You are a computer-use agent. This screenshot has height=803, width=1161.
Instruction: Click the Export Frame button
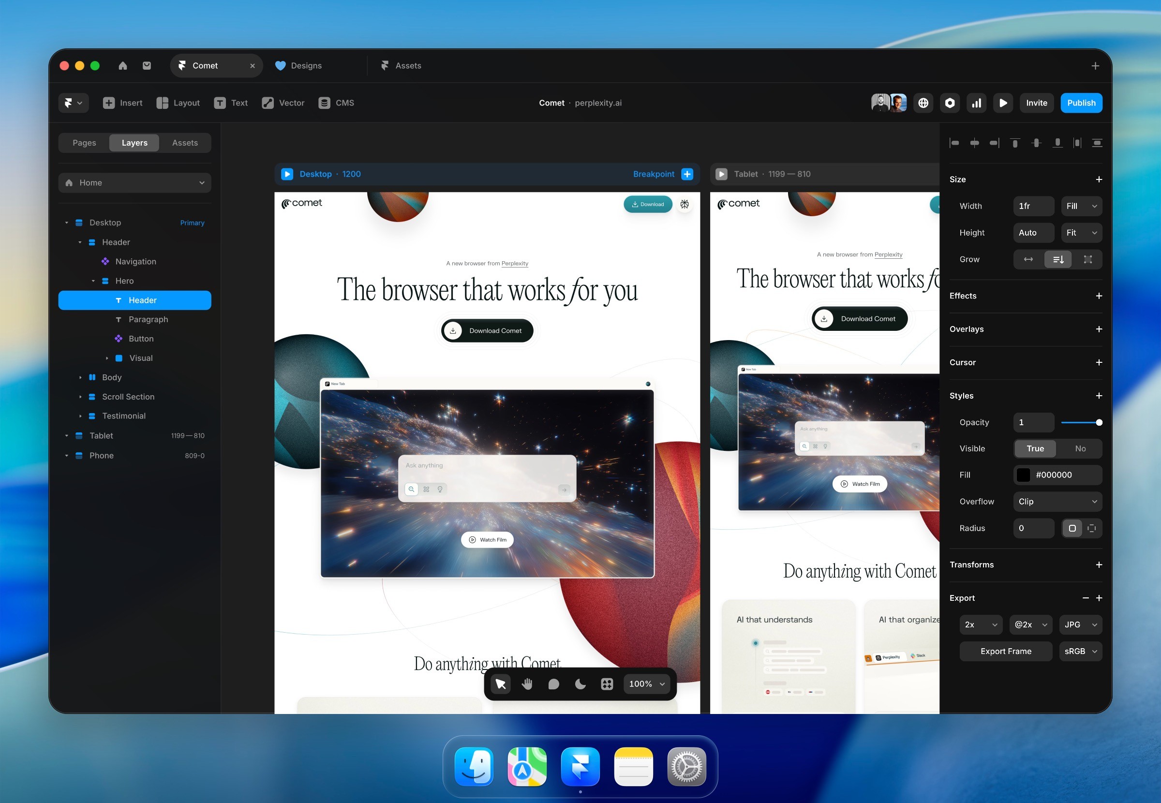click(x=1006, y=651)
